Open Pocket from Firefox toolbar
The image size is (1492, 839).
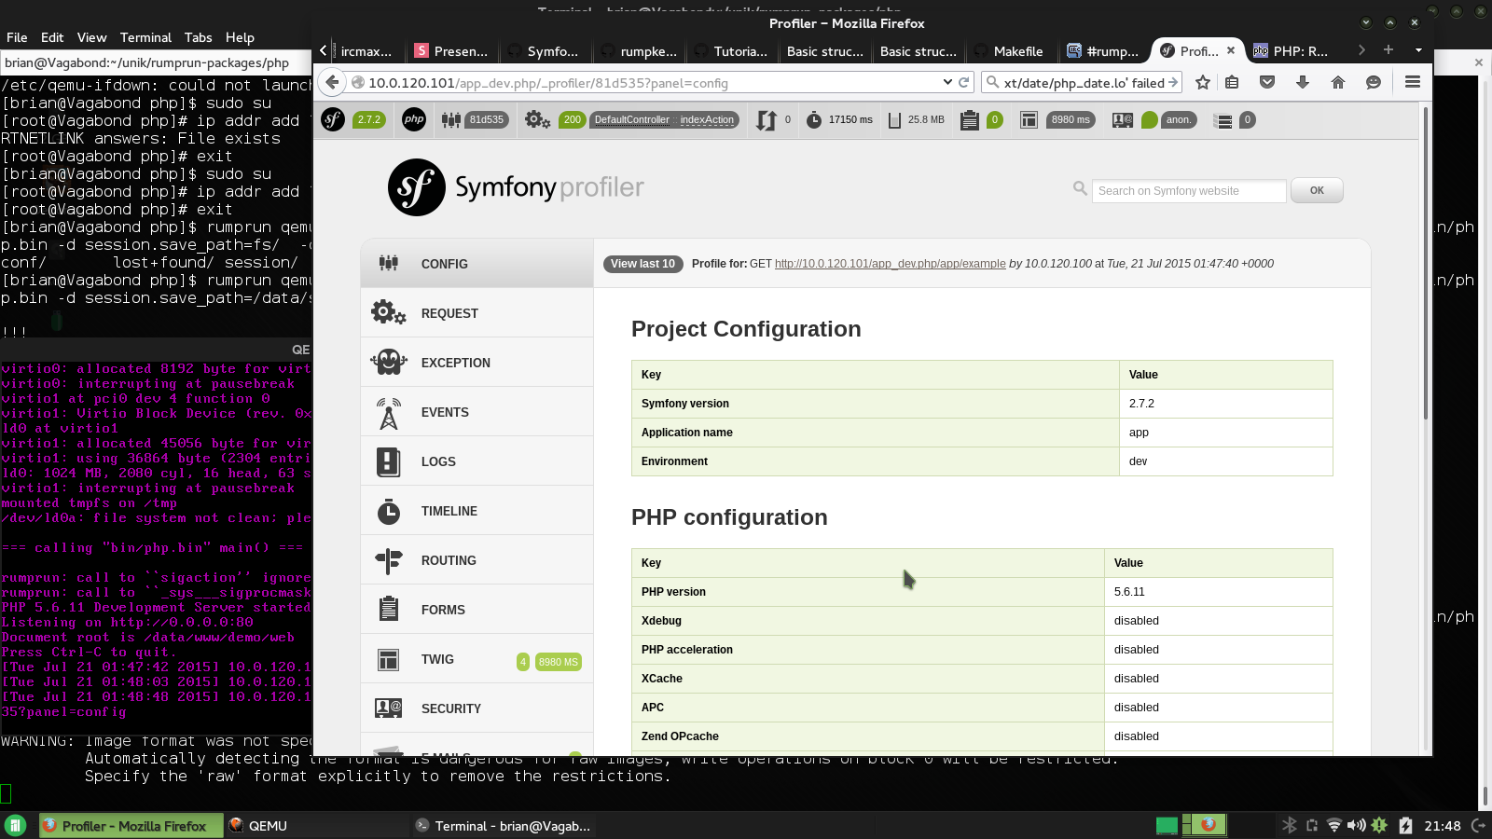(x=1267, y=82)
